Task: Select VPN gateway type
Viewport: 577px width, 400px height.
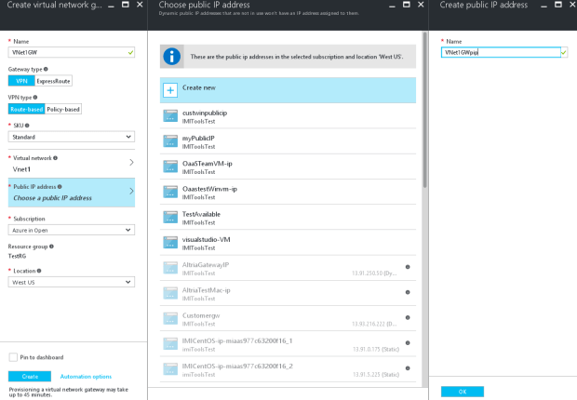Action: click(20, 81)
